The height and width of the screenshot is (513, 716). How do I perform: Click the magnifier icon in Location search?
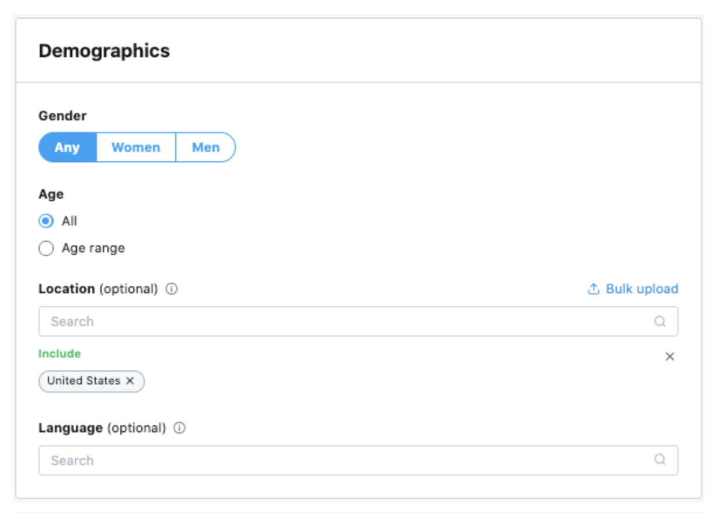point(660,321)
